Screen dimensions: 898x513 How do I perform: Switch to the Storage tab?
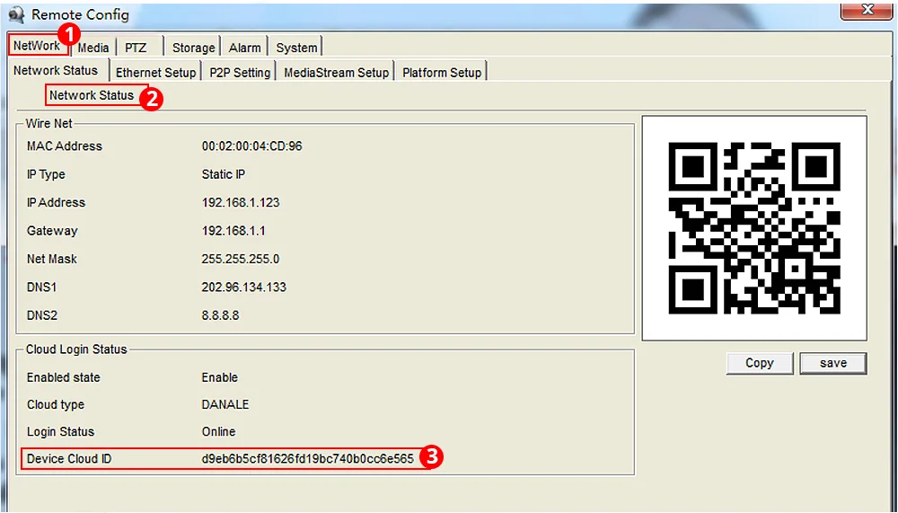pos(194,48)
